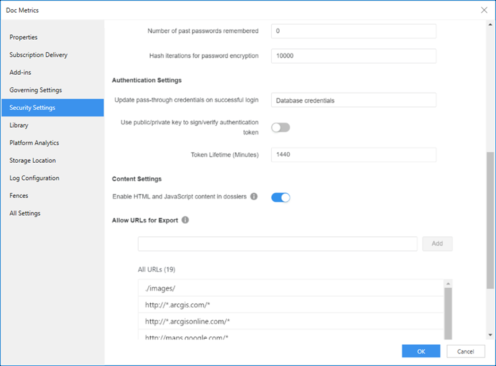Toggle public/private key authentication token switch
Image resolution: width=496 pixels, height=366 pixels.
click(280, 128)
